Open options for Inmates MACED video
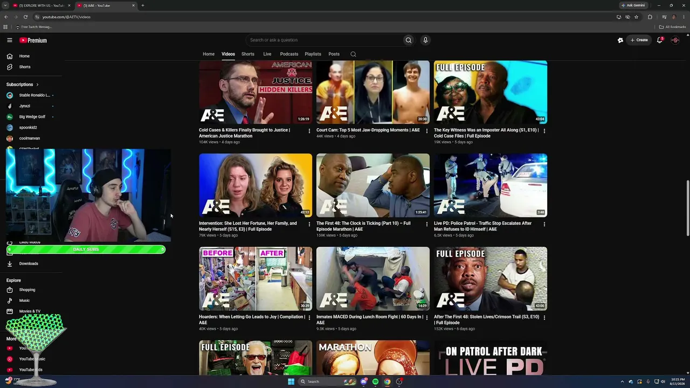The height and width of the screenshot is (388, 690). pyautogui.click(x=426, y=317)
